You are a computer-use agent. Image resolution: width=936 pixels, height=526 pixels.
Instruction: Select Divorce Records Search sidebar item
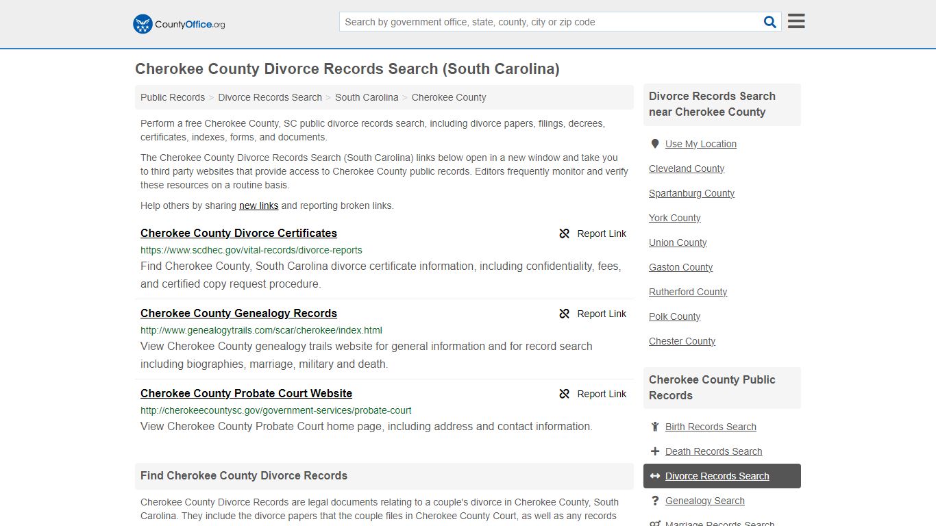click(x=722, y=476)
